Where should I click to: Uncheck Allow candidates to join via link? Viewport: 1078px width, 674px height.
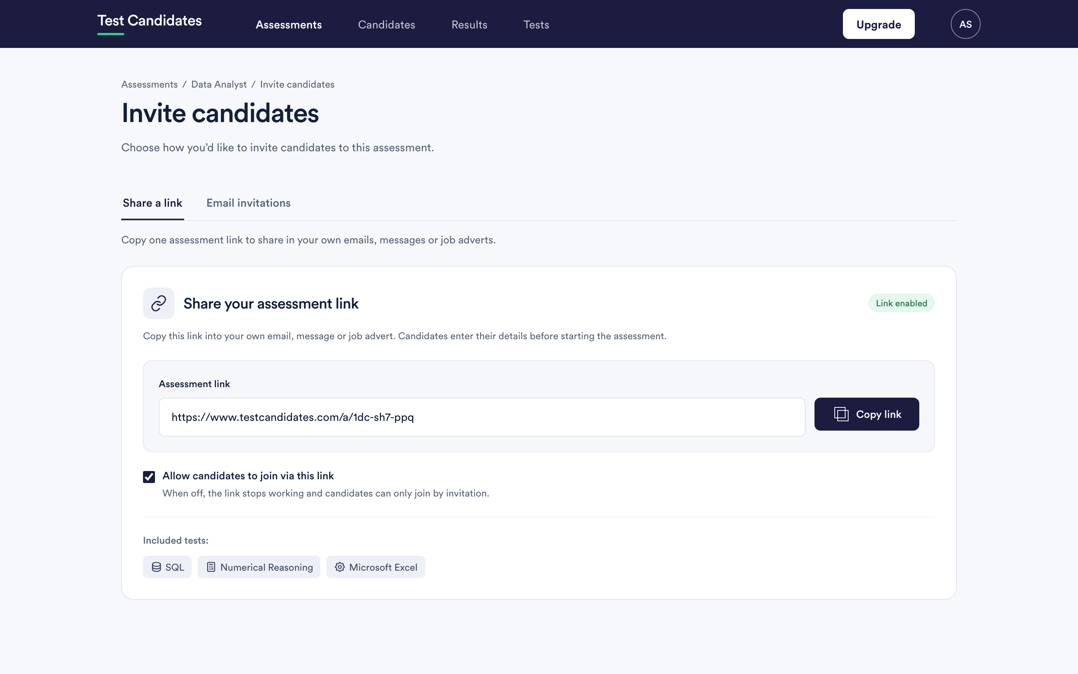coord(149,477)
